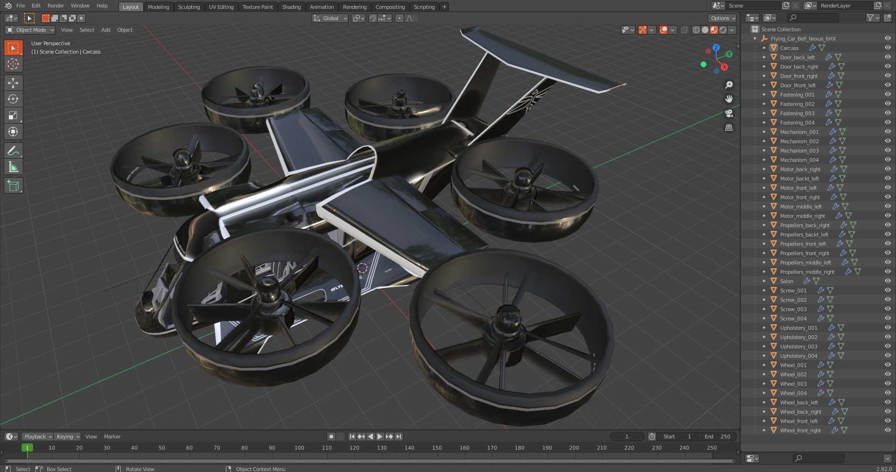The width and height of the screenshot is (896, 472).
Task: Switch perspective/orthographic grid icon
Action: pyautogui.click(x=729, y=127)
